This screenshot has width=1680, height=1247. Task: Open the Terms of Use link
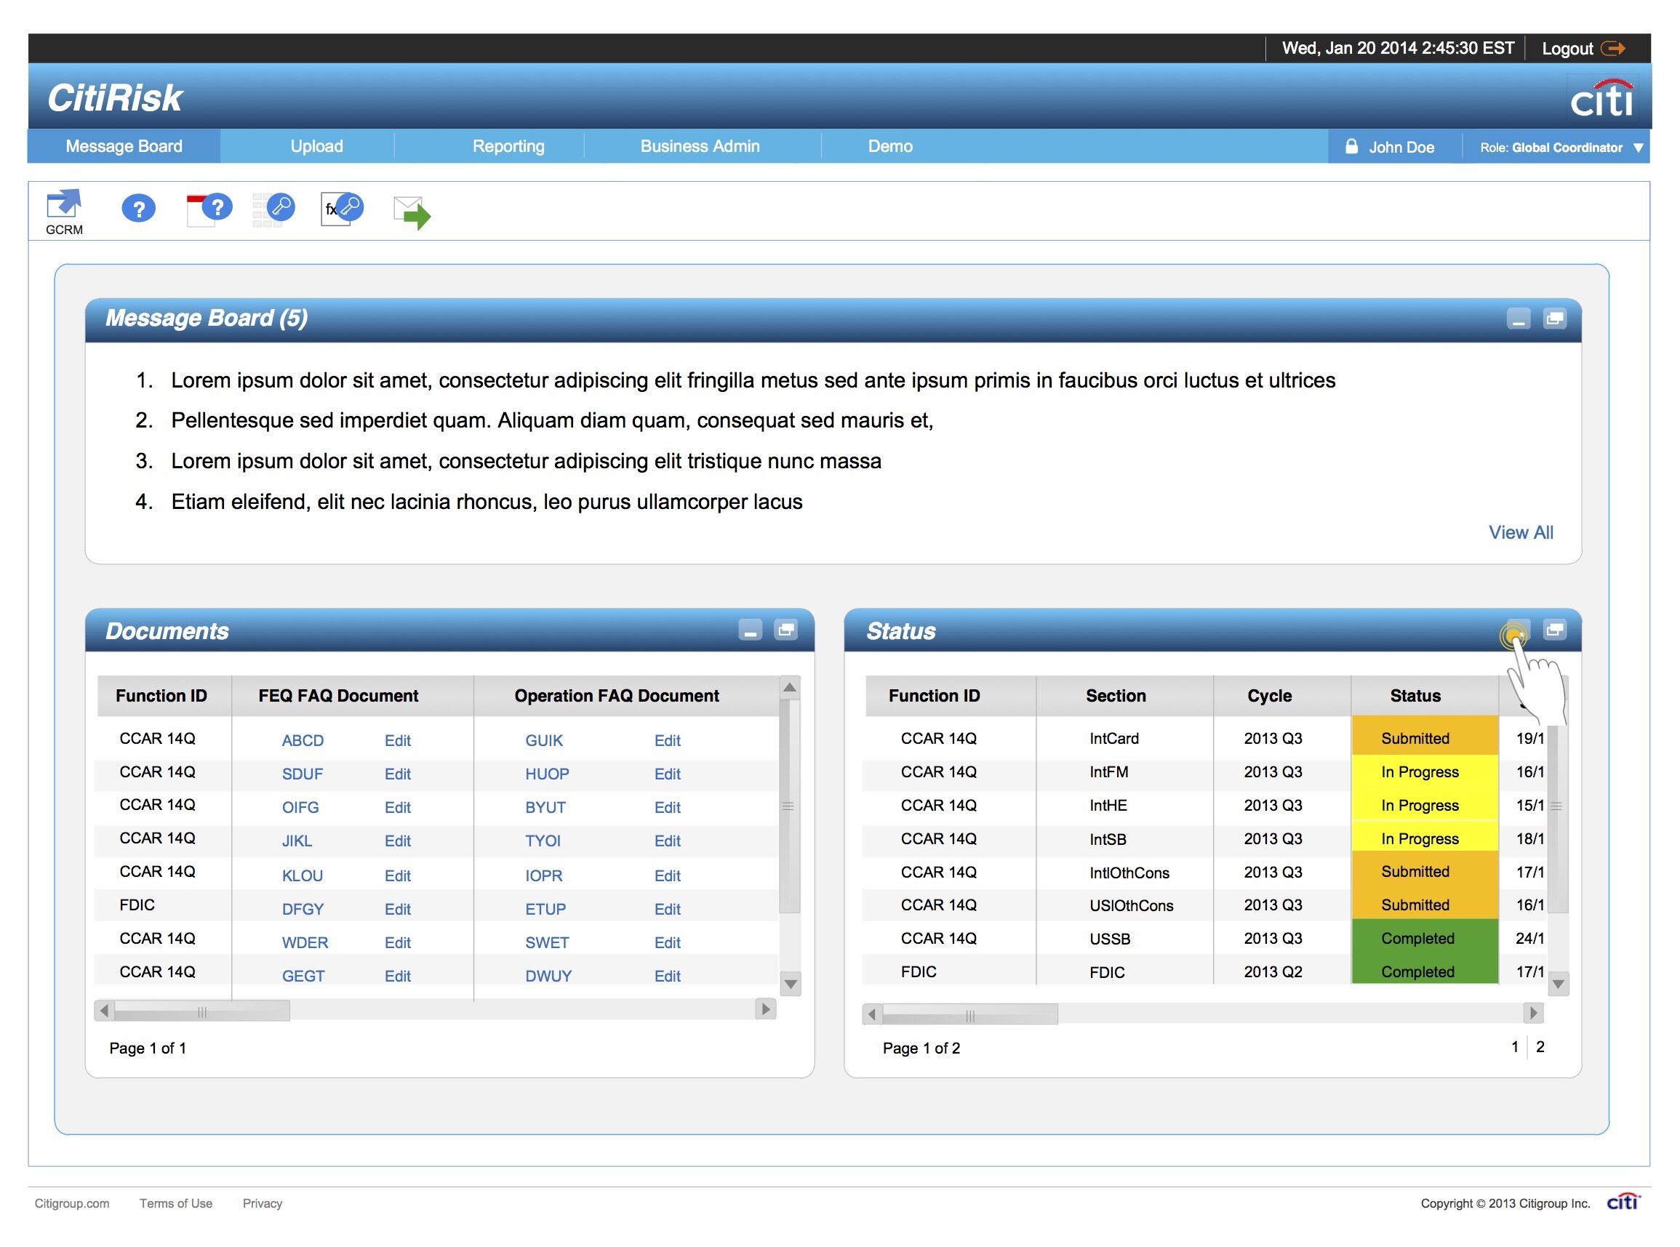(x=176, y=1203)
